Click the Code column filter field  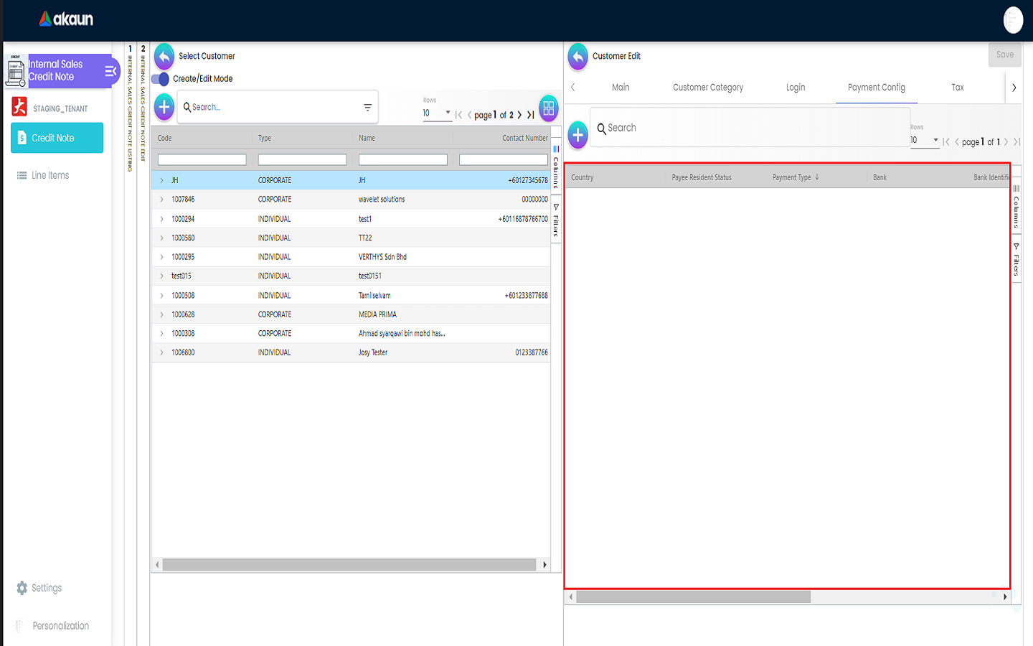pos(202,160)
